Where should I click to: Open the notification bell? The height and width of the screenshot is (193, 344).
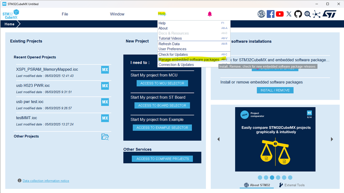tap(210, 14)
